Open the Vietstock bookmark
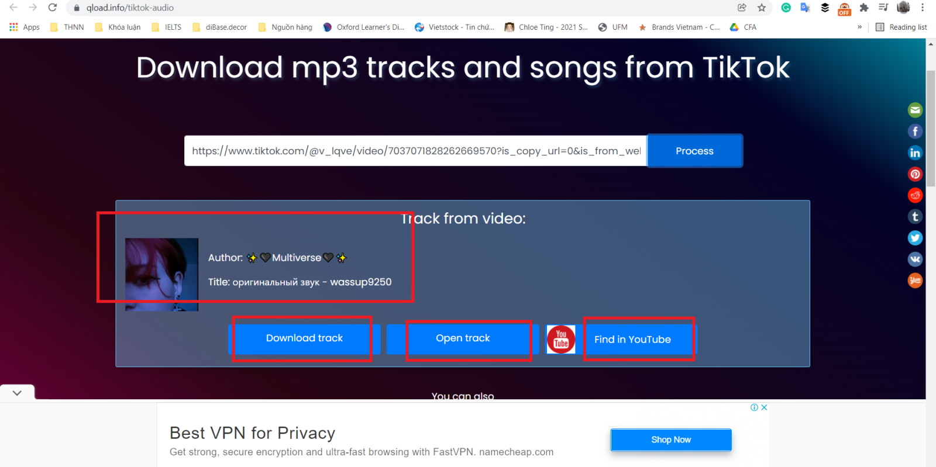 click(455, 27)
